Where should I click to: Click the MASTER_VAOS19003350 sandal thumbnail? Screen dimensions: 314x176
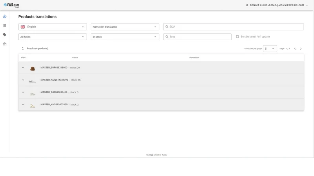[33, 106]
